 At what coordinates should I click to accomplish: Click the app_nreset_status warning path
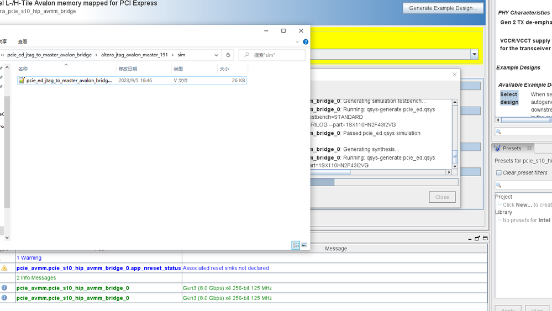pos(98,268)
